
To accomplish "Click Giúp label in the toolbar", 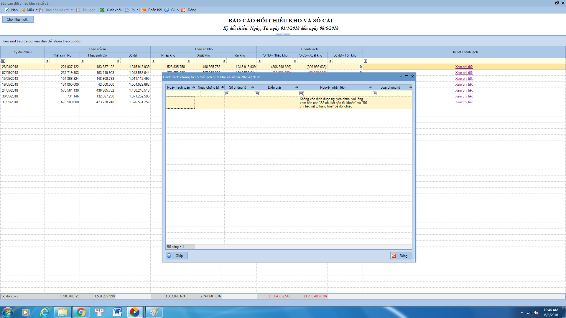I will click(175, 10).
